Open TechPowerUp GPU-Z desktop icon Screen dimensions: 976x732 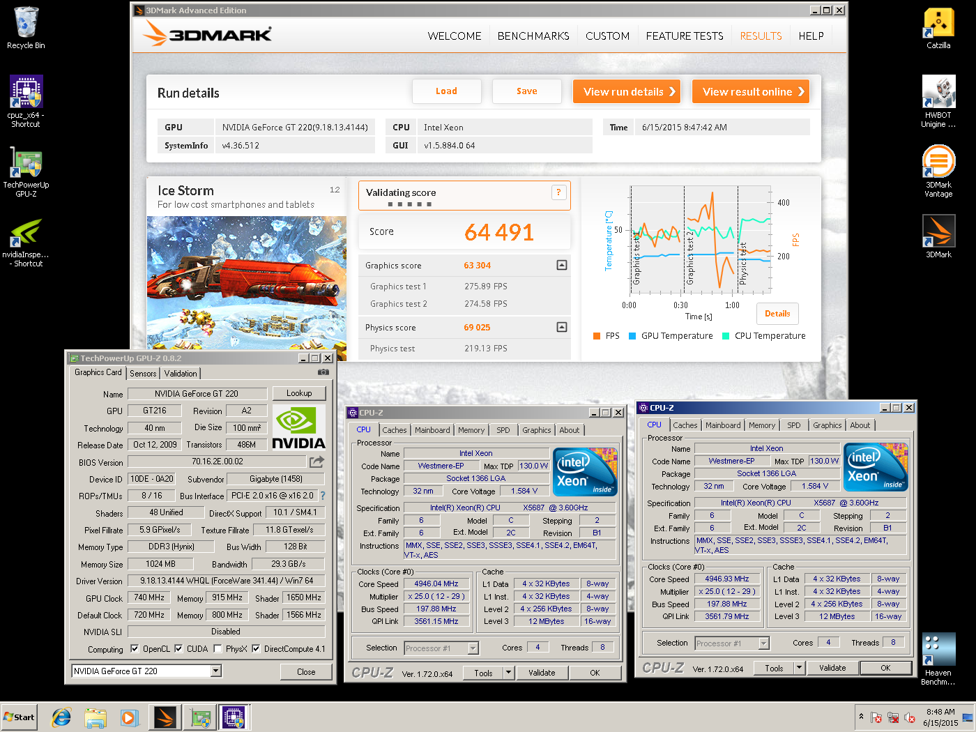[x=26, y=171]
